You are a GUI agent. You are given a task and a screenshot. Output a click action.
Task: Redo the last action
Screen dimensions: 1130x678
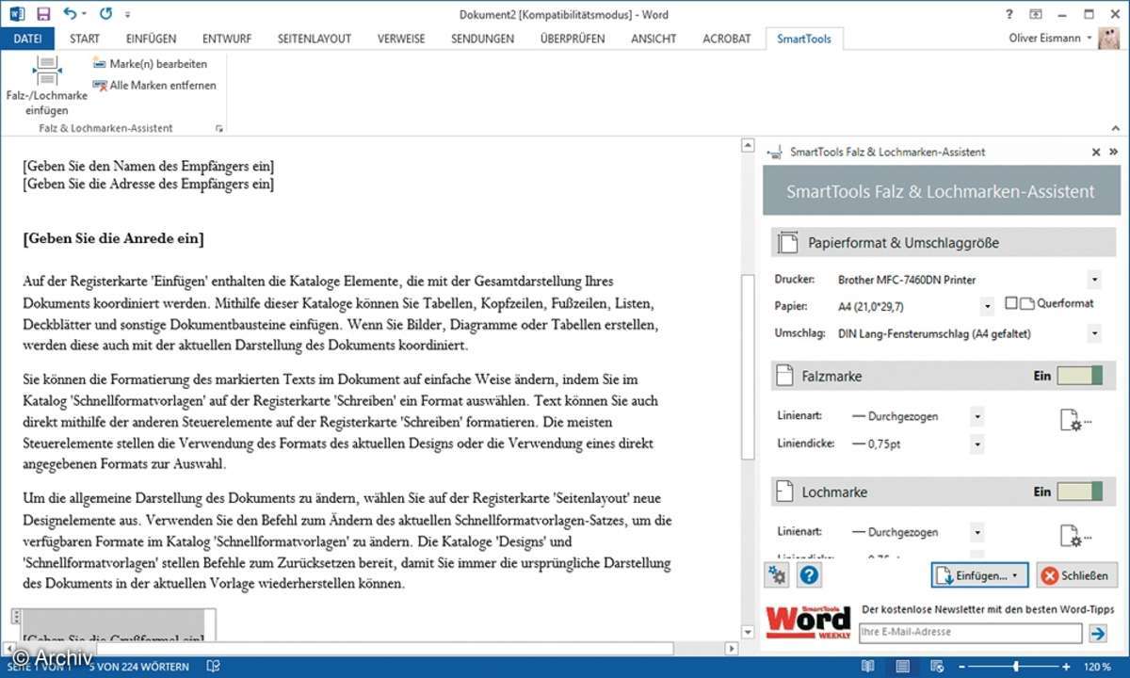(105, 14)
